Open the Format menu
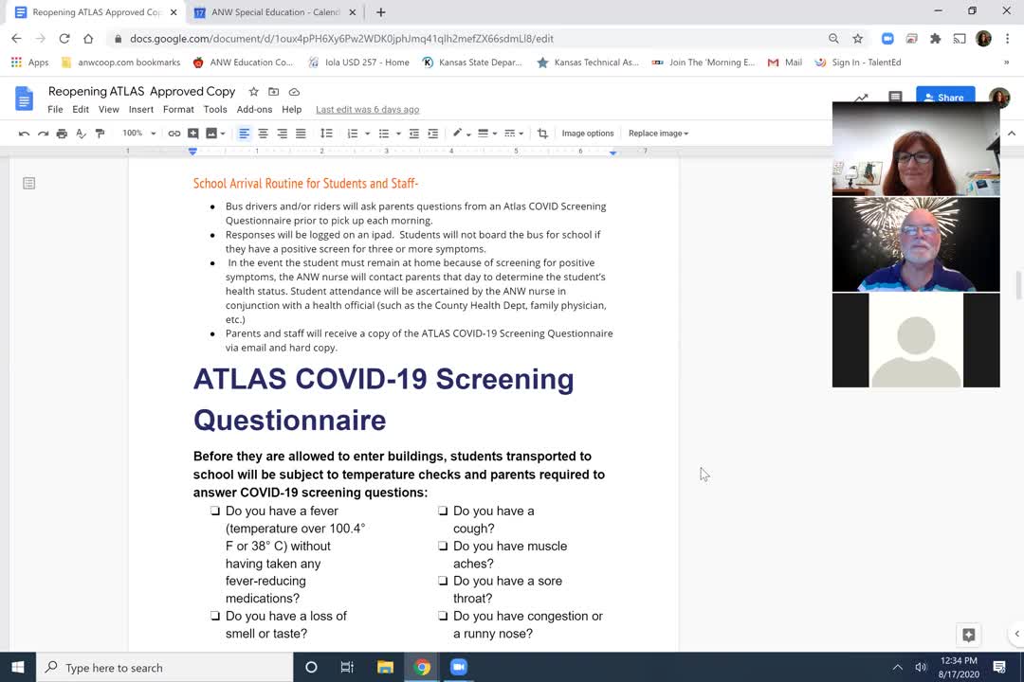The width and height of the screenshot is (1024, 682). (178, 109)
